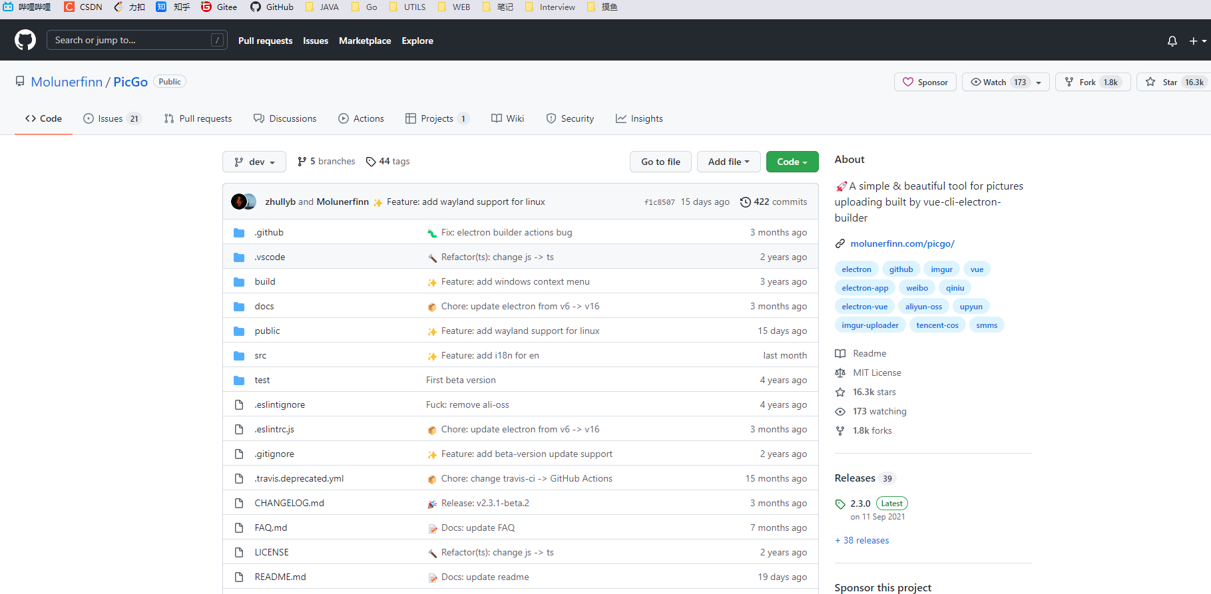1211x594 pixels.
Task: Click the release tag icon beside 2.3.0
Action: coord(840,504)
